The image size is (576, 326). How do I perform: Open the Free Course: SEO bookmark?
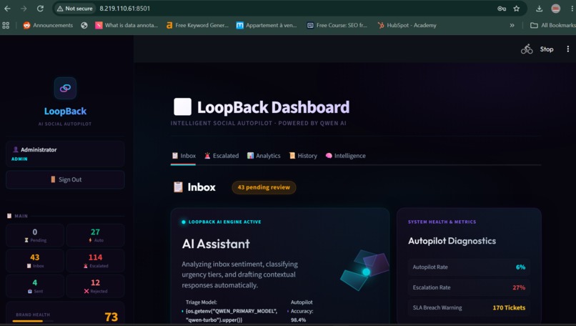coord(337,25)
